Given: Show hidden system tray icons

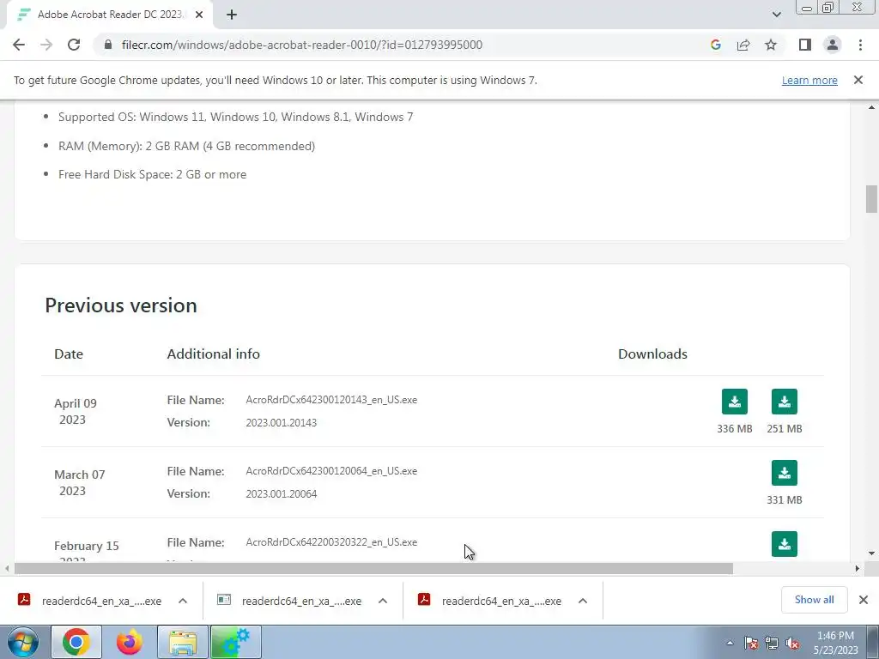Looking at the screenshot, I should click(x=730, y=643).
